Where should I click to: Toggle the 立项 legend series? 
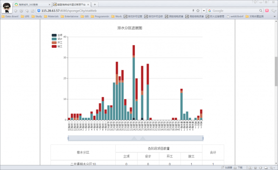click(x=57, y=35)
